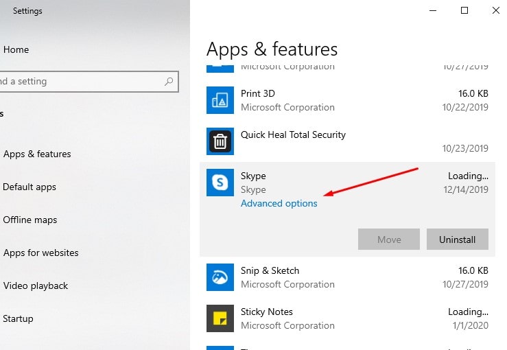Image resolution: width=507 pixels, height=350 pixels.
Task: Open Default apps settings page
Action: point(29,187)
